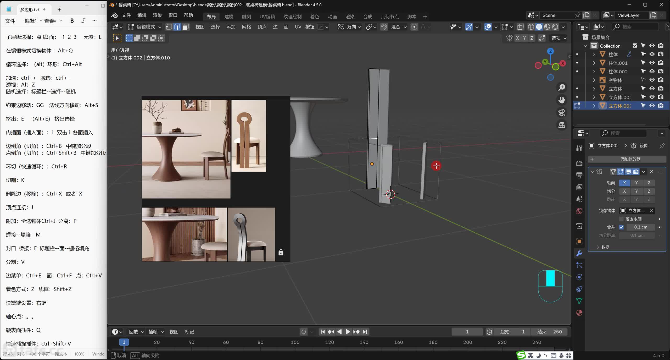Enable the 范围限制 clipping checkbox
This screenshot has width=670, height=360.
[621, 219]
